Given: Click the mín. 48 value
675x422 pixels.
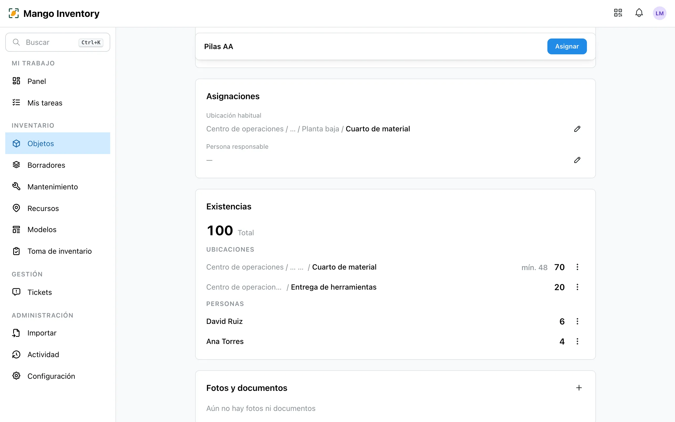Looking at the screenshot, I should (x=534, y=267).
